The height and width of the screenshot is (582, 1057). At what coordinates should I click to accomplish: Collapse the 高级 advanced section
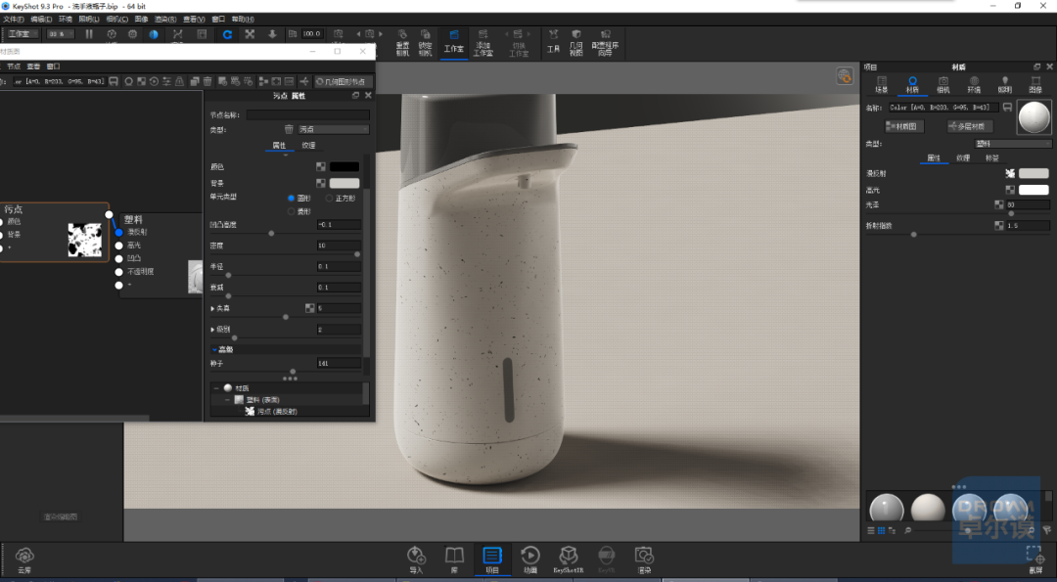[x=214, y=349]
